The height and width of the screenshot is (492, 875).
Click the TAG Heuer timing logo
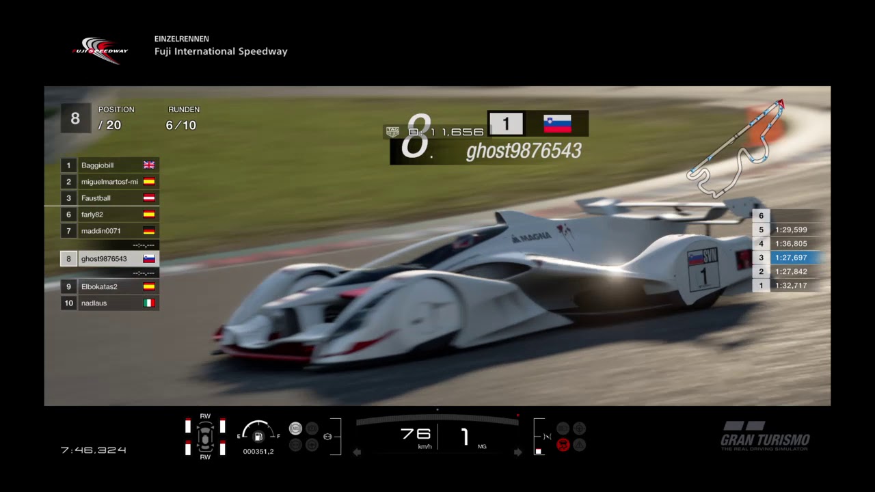point(392,131)
